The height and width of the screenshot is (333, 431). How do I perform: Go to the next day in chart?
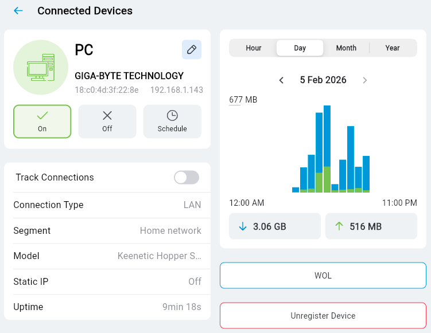(365, 80)
